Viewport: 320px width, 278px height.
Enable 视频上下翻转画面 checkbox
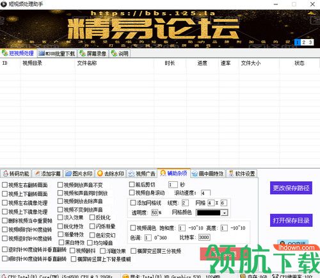tap(4, 193)
